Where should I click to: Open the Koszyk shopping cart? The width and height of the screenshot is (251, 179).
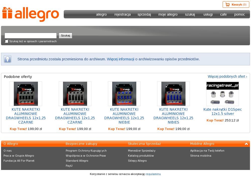pos(236,5)
